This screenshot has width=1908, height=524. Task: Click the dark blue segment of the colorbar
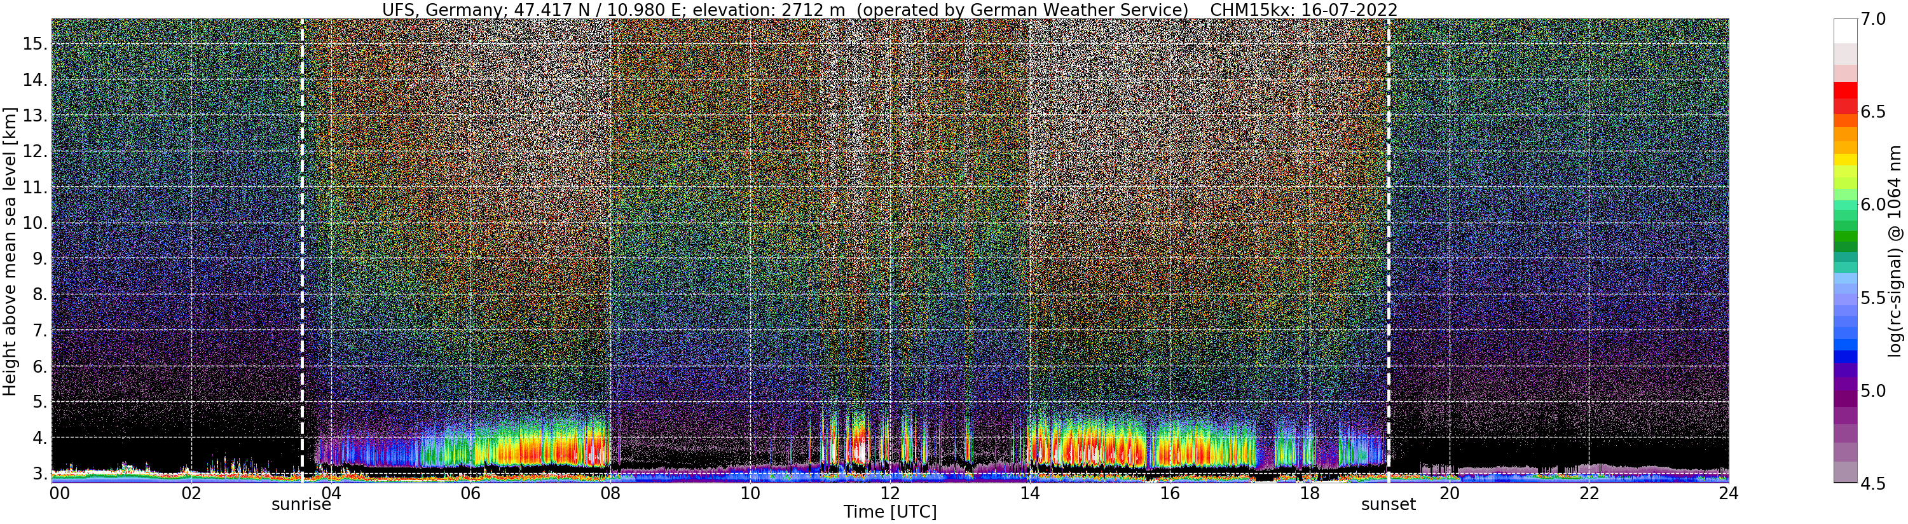1844,357
